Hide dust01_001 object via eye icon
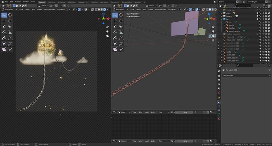This screenshot has height=146, width=272. (x=263, y=55)
